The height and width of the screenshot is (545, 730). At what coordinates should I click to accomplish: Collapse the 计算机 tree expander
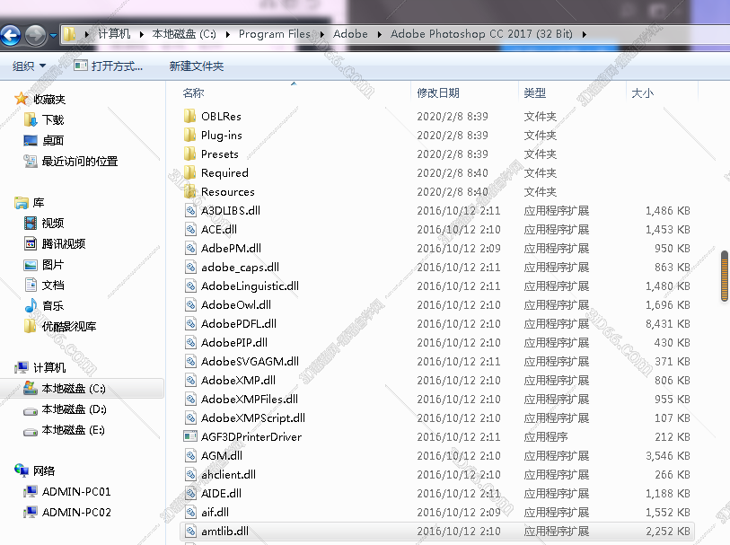tap(7, 368)
